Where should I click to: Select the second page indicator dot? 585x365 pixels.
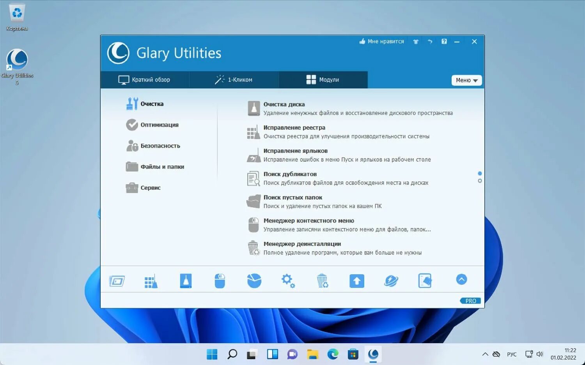click(480, 181)
